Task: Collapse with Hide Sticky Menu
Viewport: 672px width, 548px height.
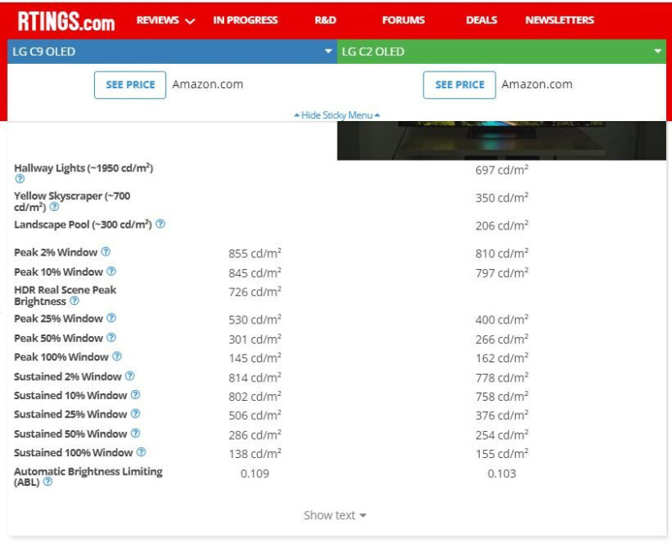Action: click(x=337, y=115)
